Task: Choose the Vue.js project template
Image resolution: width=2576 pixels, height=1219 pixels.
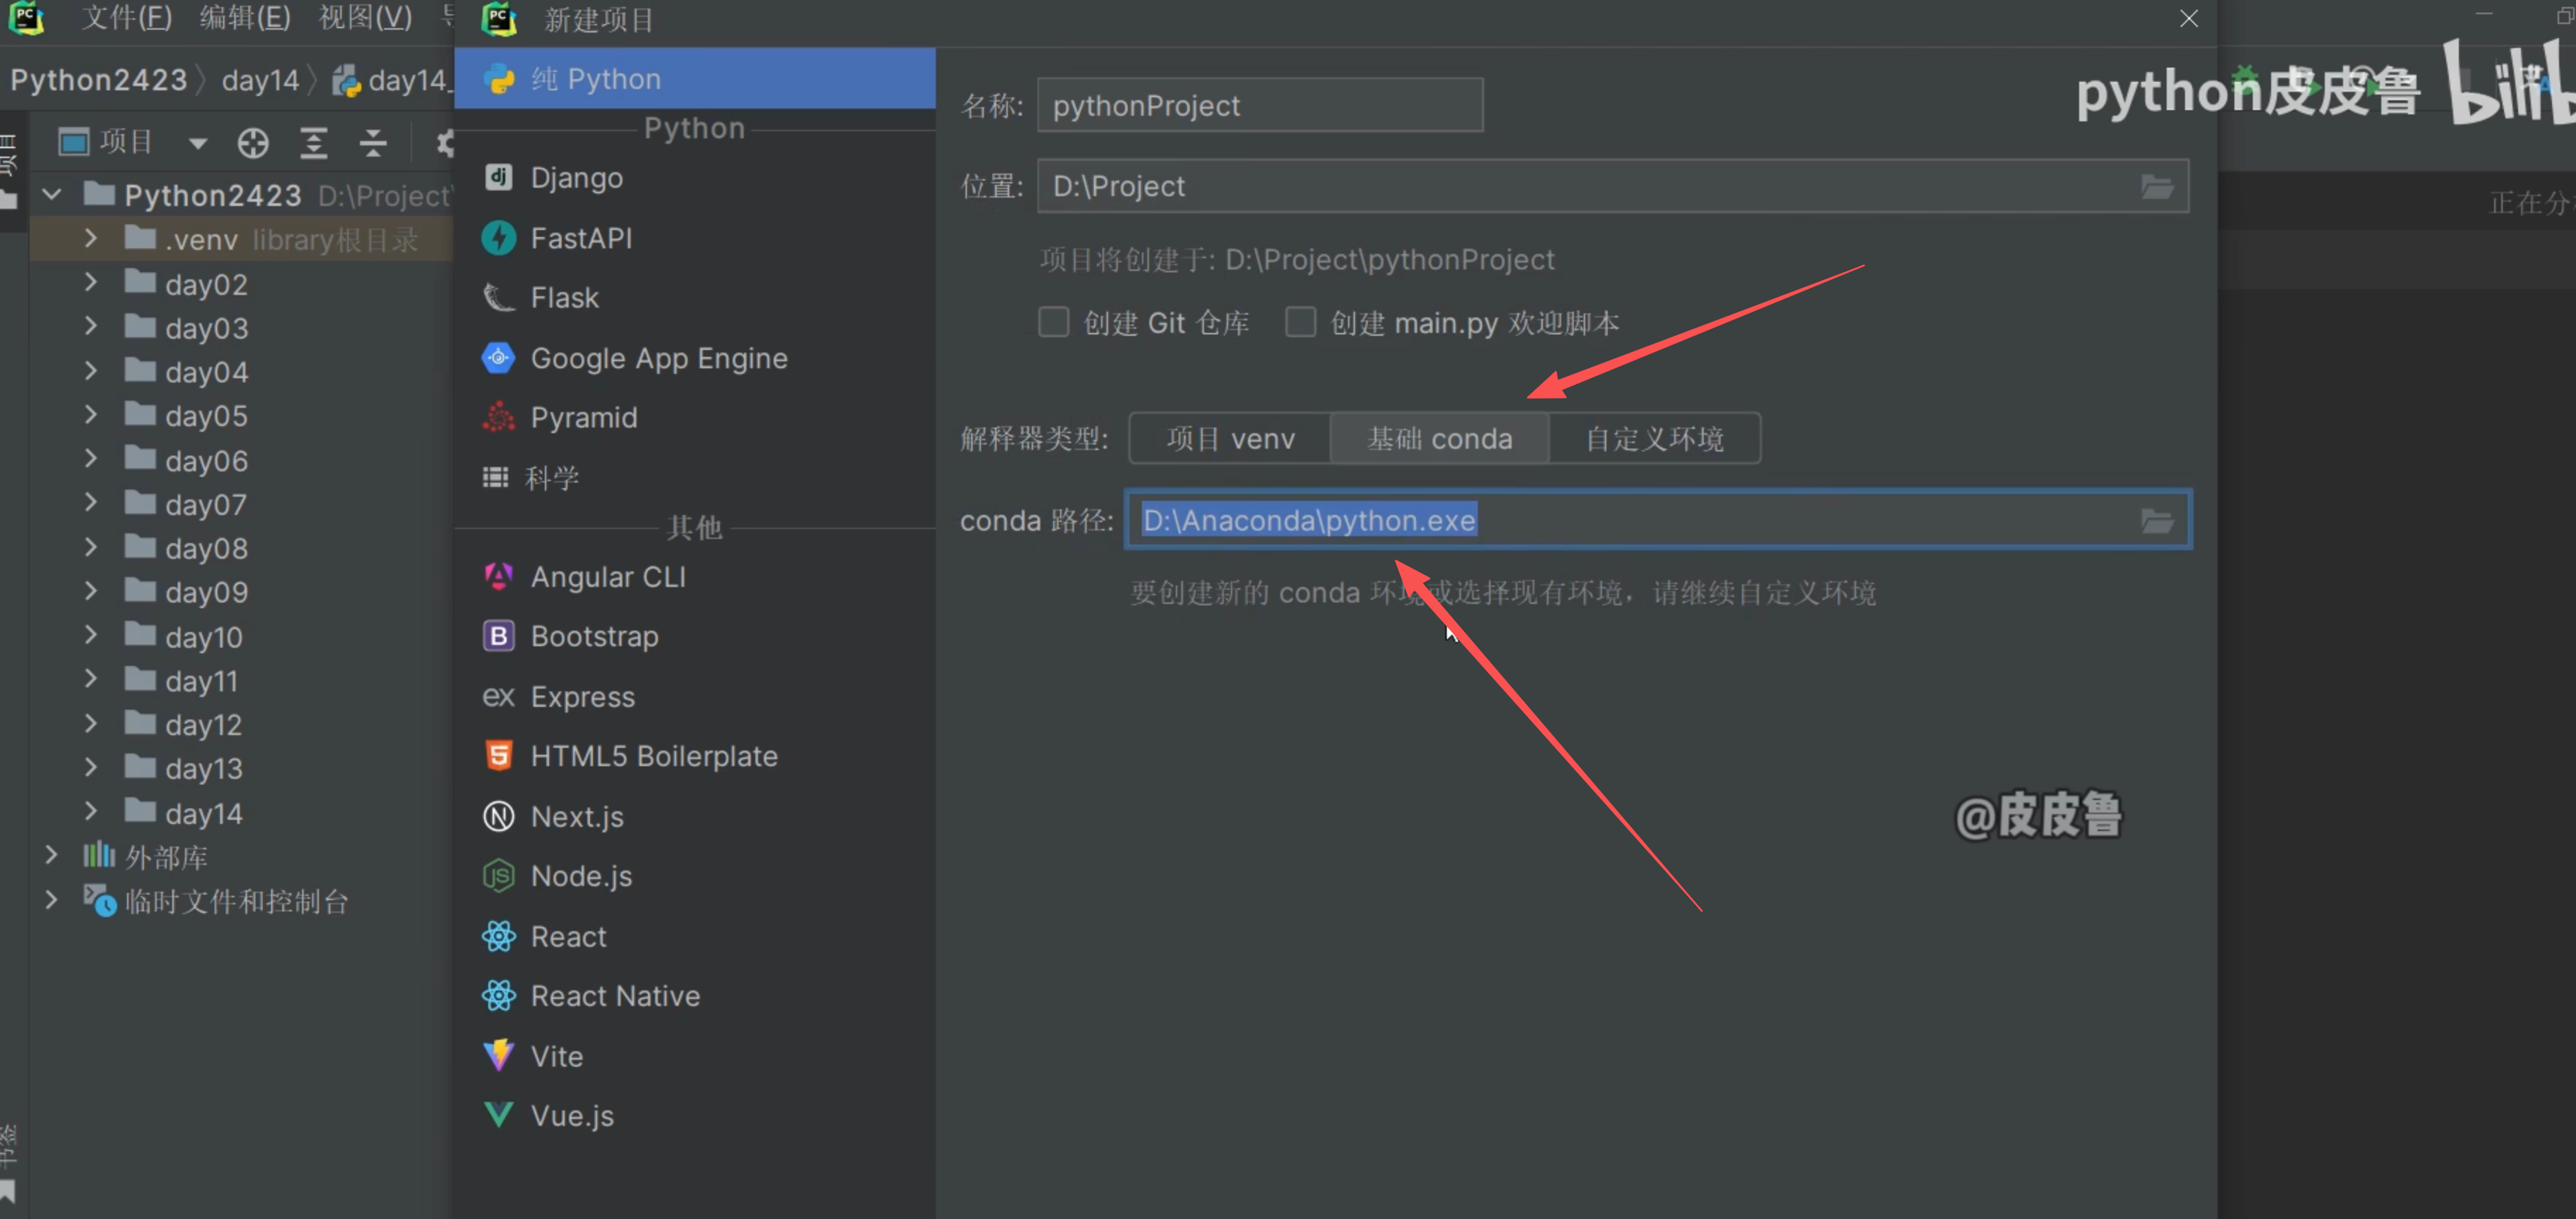Action: (571, 1115)
